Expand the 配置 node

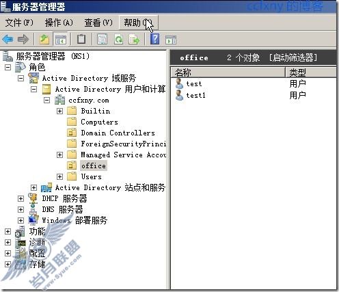tap(8, 253)
